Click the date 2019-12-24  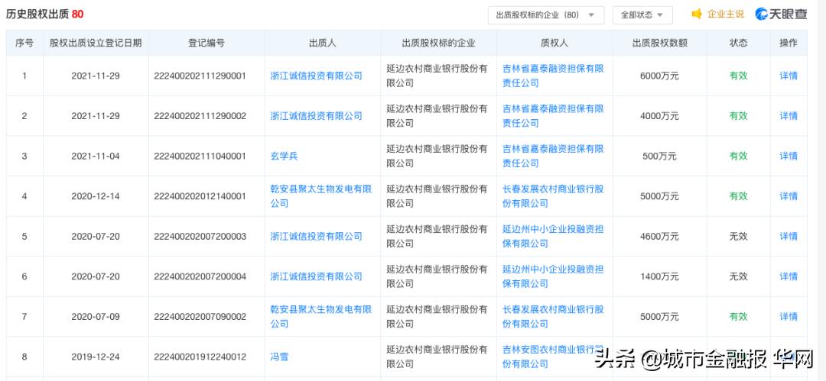[96, 357]
